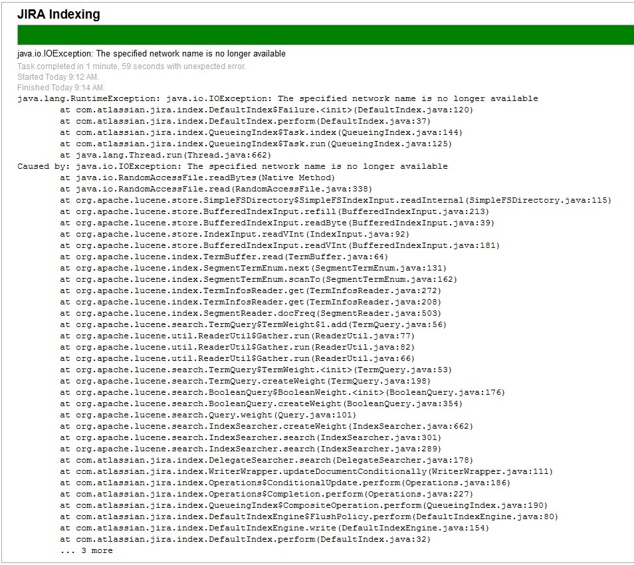Click the TermBuffer.read trace line
The height and width of the screenshot is (565, 634).
(224, 257)
